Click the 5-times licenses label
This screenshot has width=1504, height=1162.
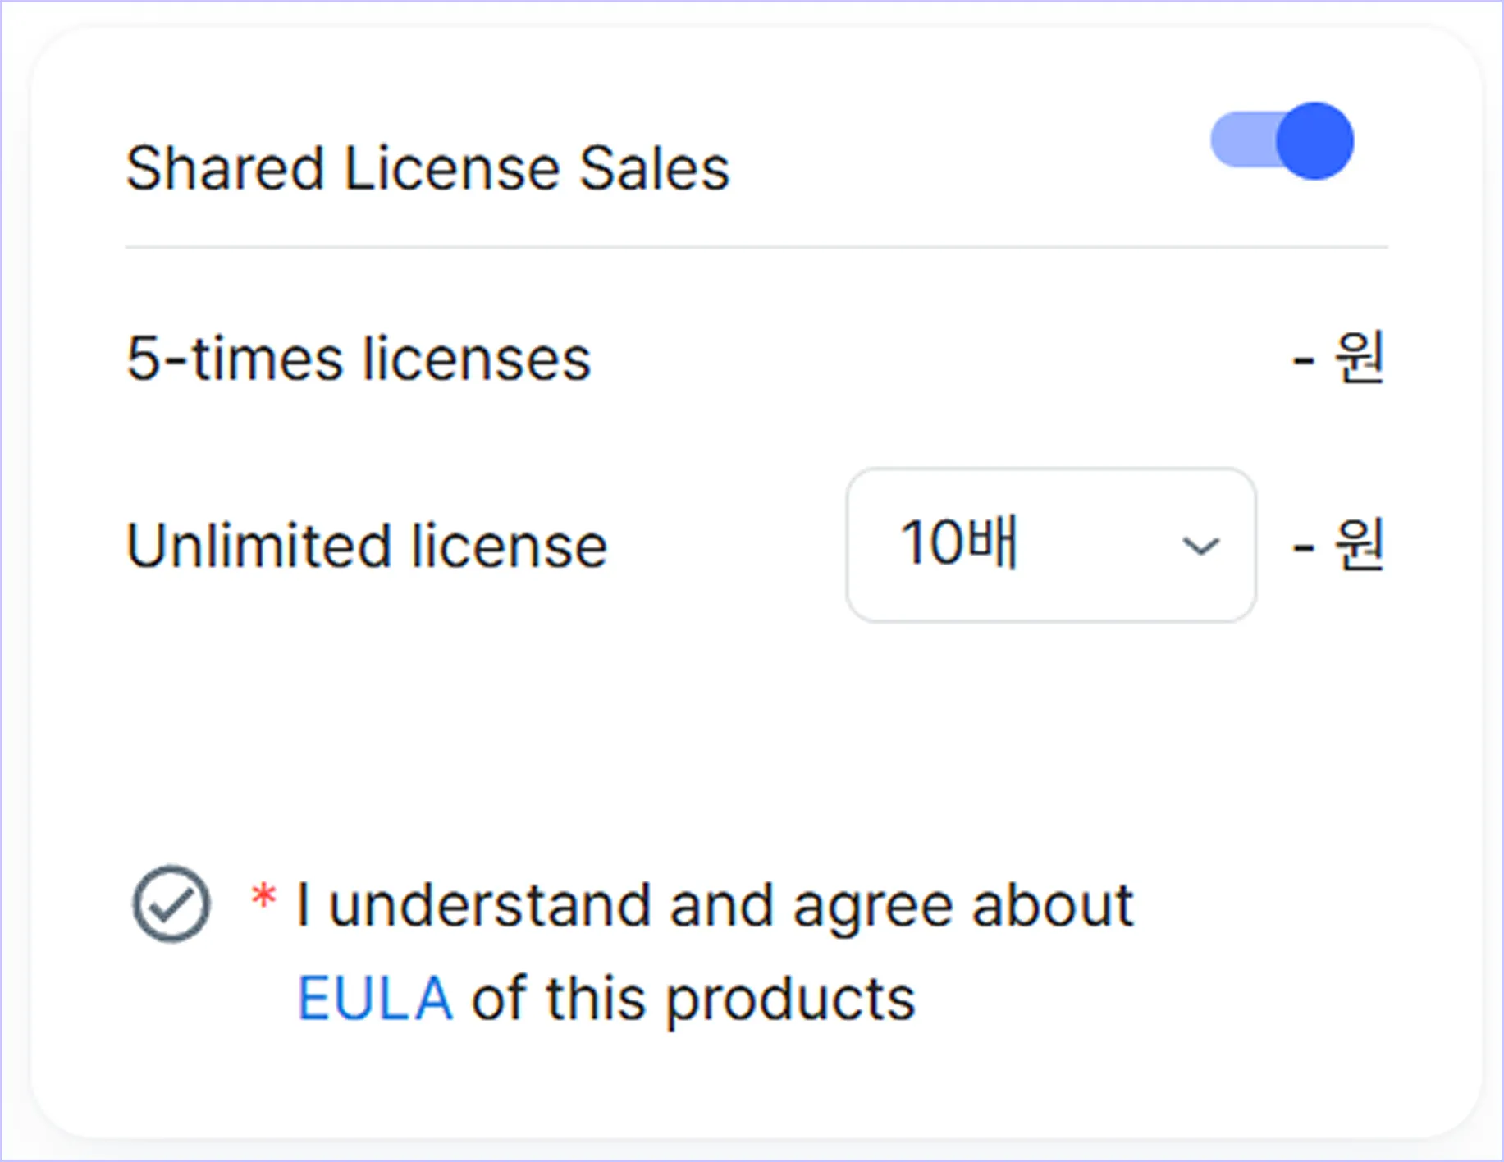point(359,359)
